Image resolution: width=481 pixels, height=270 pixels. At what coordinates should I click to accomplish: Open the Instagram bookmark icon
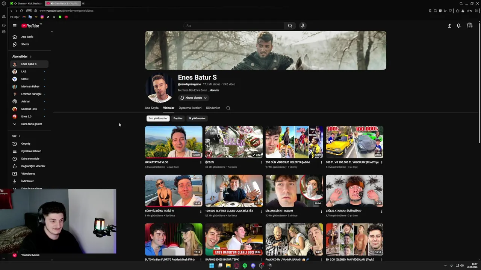(42, 17)
